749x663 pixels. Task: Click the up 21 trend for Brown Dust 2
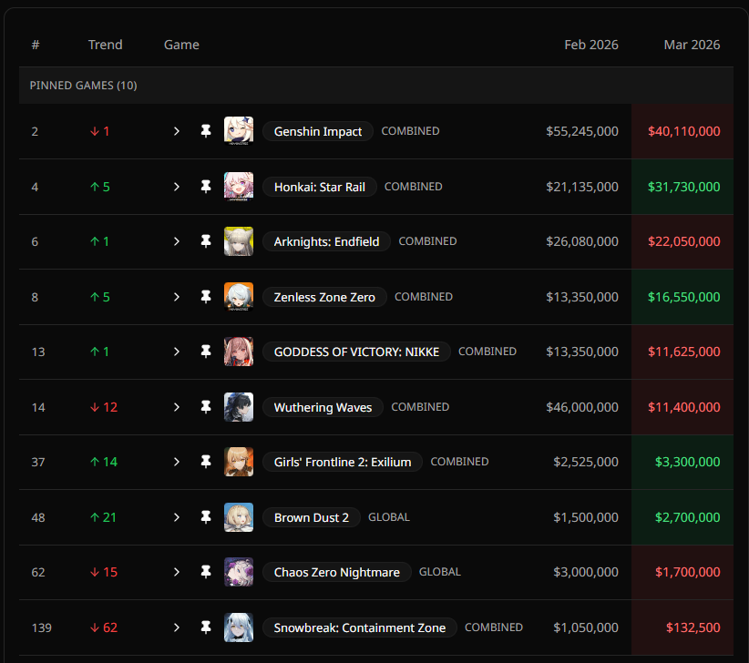click(103, 517)
